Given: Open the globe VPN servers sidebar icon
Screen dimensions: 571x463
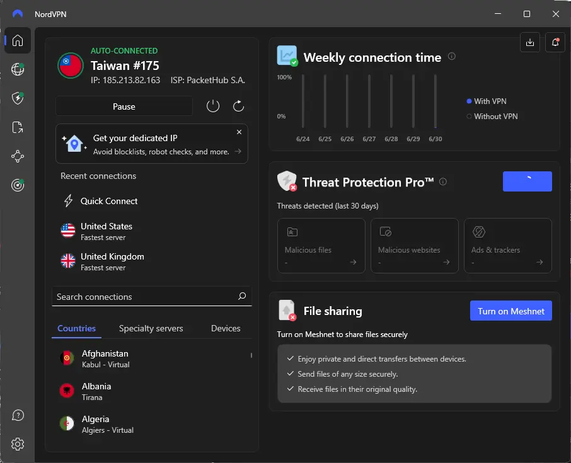Looking at the screenshot, I should click(x=18, y=69).
